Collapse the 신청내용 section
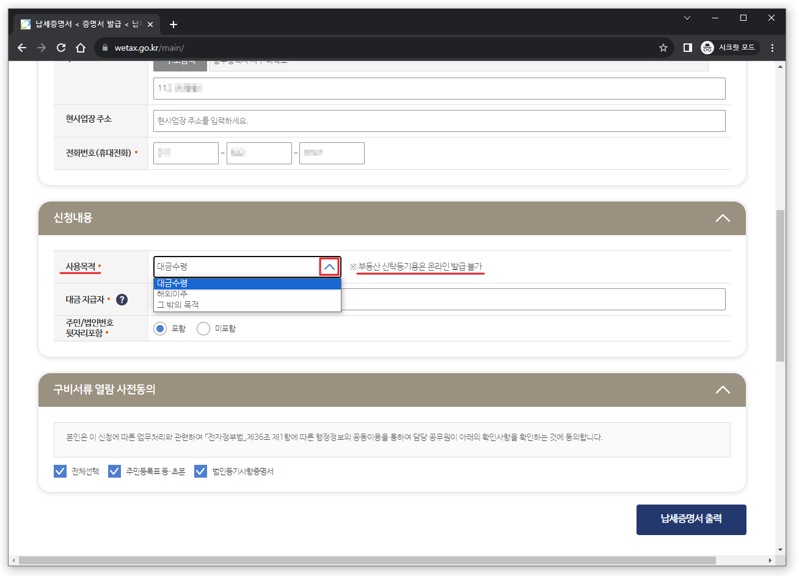 coord(723,218)
